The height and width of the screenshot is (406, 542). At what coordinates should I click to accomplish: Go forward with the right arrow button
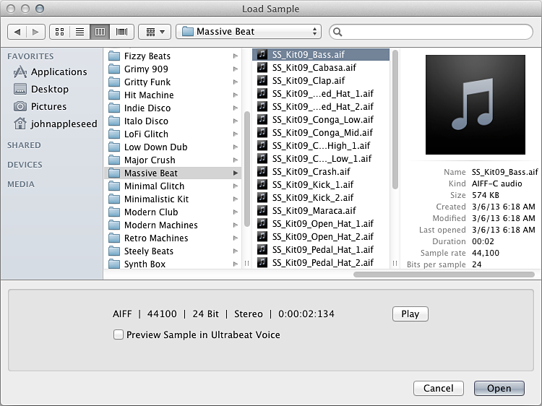(35, 32)
